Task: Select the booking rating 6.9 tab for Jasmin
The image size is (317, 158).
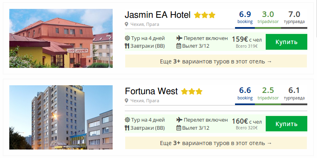Action: point(245,18)
